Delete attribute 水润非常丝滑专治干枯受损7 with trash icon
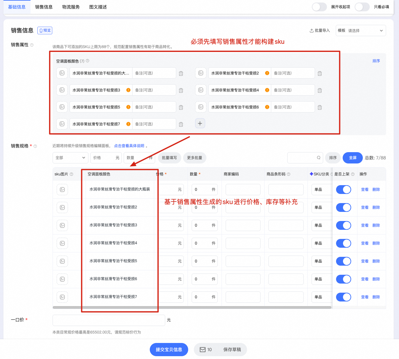The height and width of the screenshot is (359, 399). tap(181, 124)
